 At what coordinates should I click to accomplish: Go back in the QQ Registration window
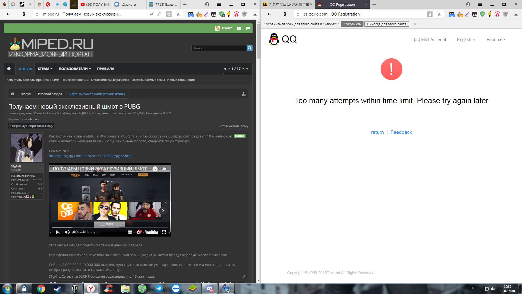(x=269, y=14)
